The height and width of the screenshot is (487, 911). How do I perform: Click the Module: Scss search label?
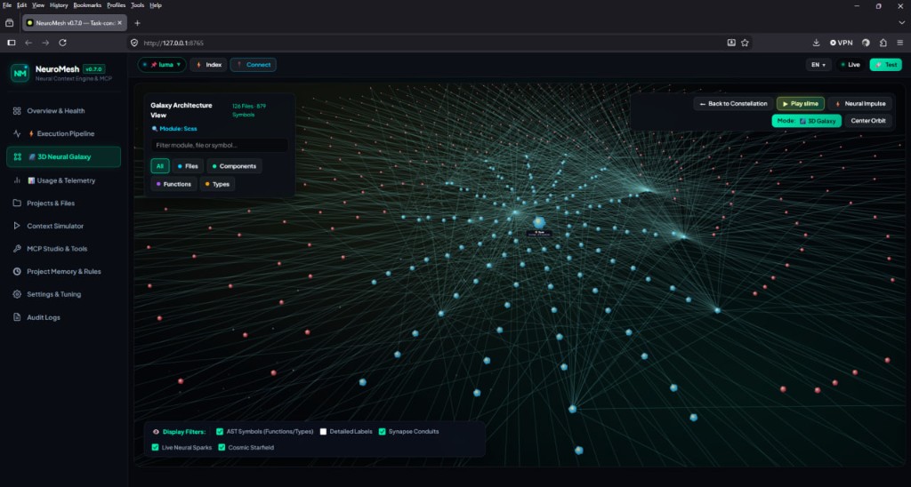click(x=174, y=129)
